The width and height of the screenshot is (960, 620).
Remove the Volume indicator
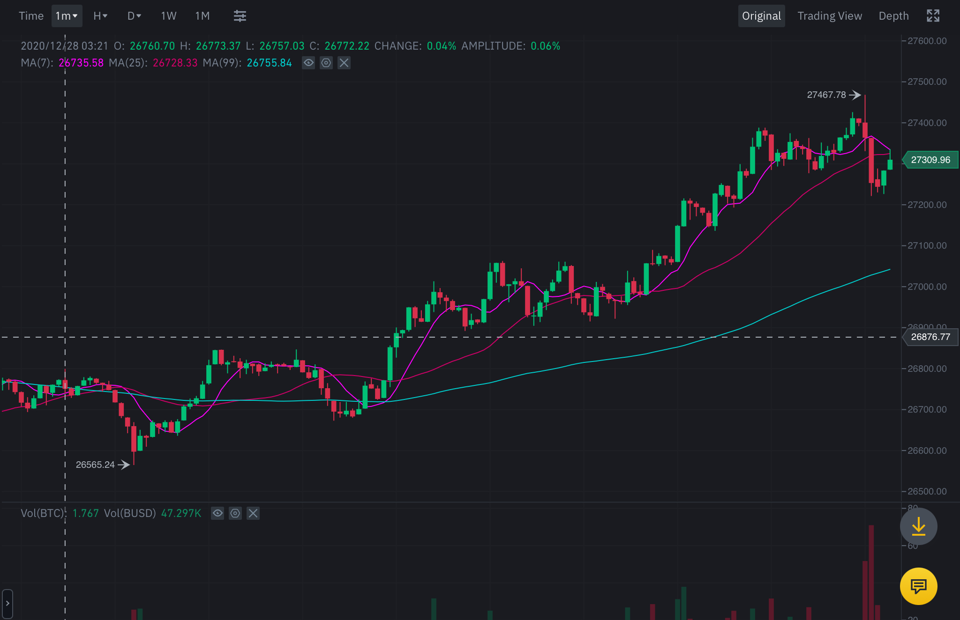[253, 513]
